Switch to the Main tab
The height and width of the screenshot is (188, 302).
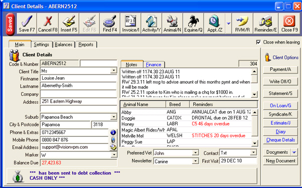click(x=20, y=45)
